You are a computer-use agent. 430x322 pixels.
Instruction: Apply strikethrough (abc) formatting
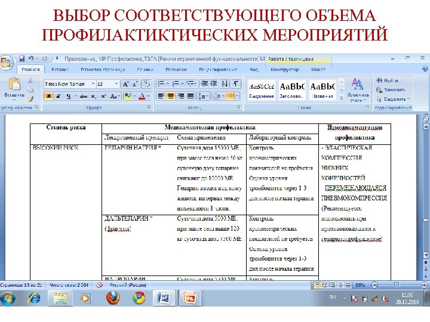click(x=83, y=96)
